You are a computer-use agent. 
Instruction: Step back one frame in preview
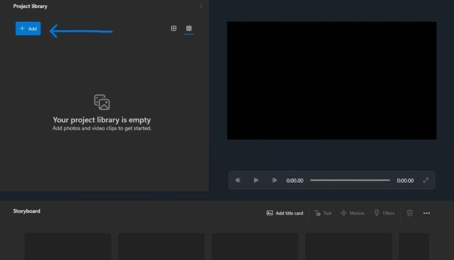237,180
